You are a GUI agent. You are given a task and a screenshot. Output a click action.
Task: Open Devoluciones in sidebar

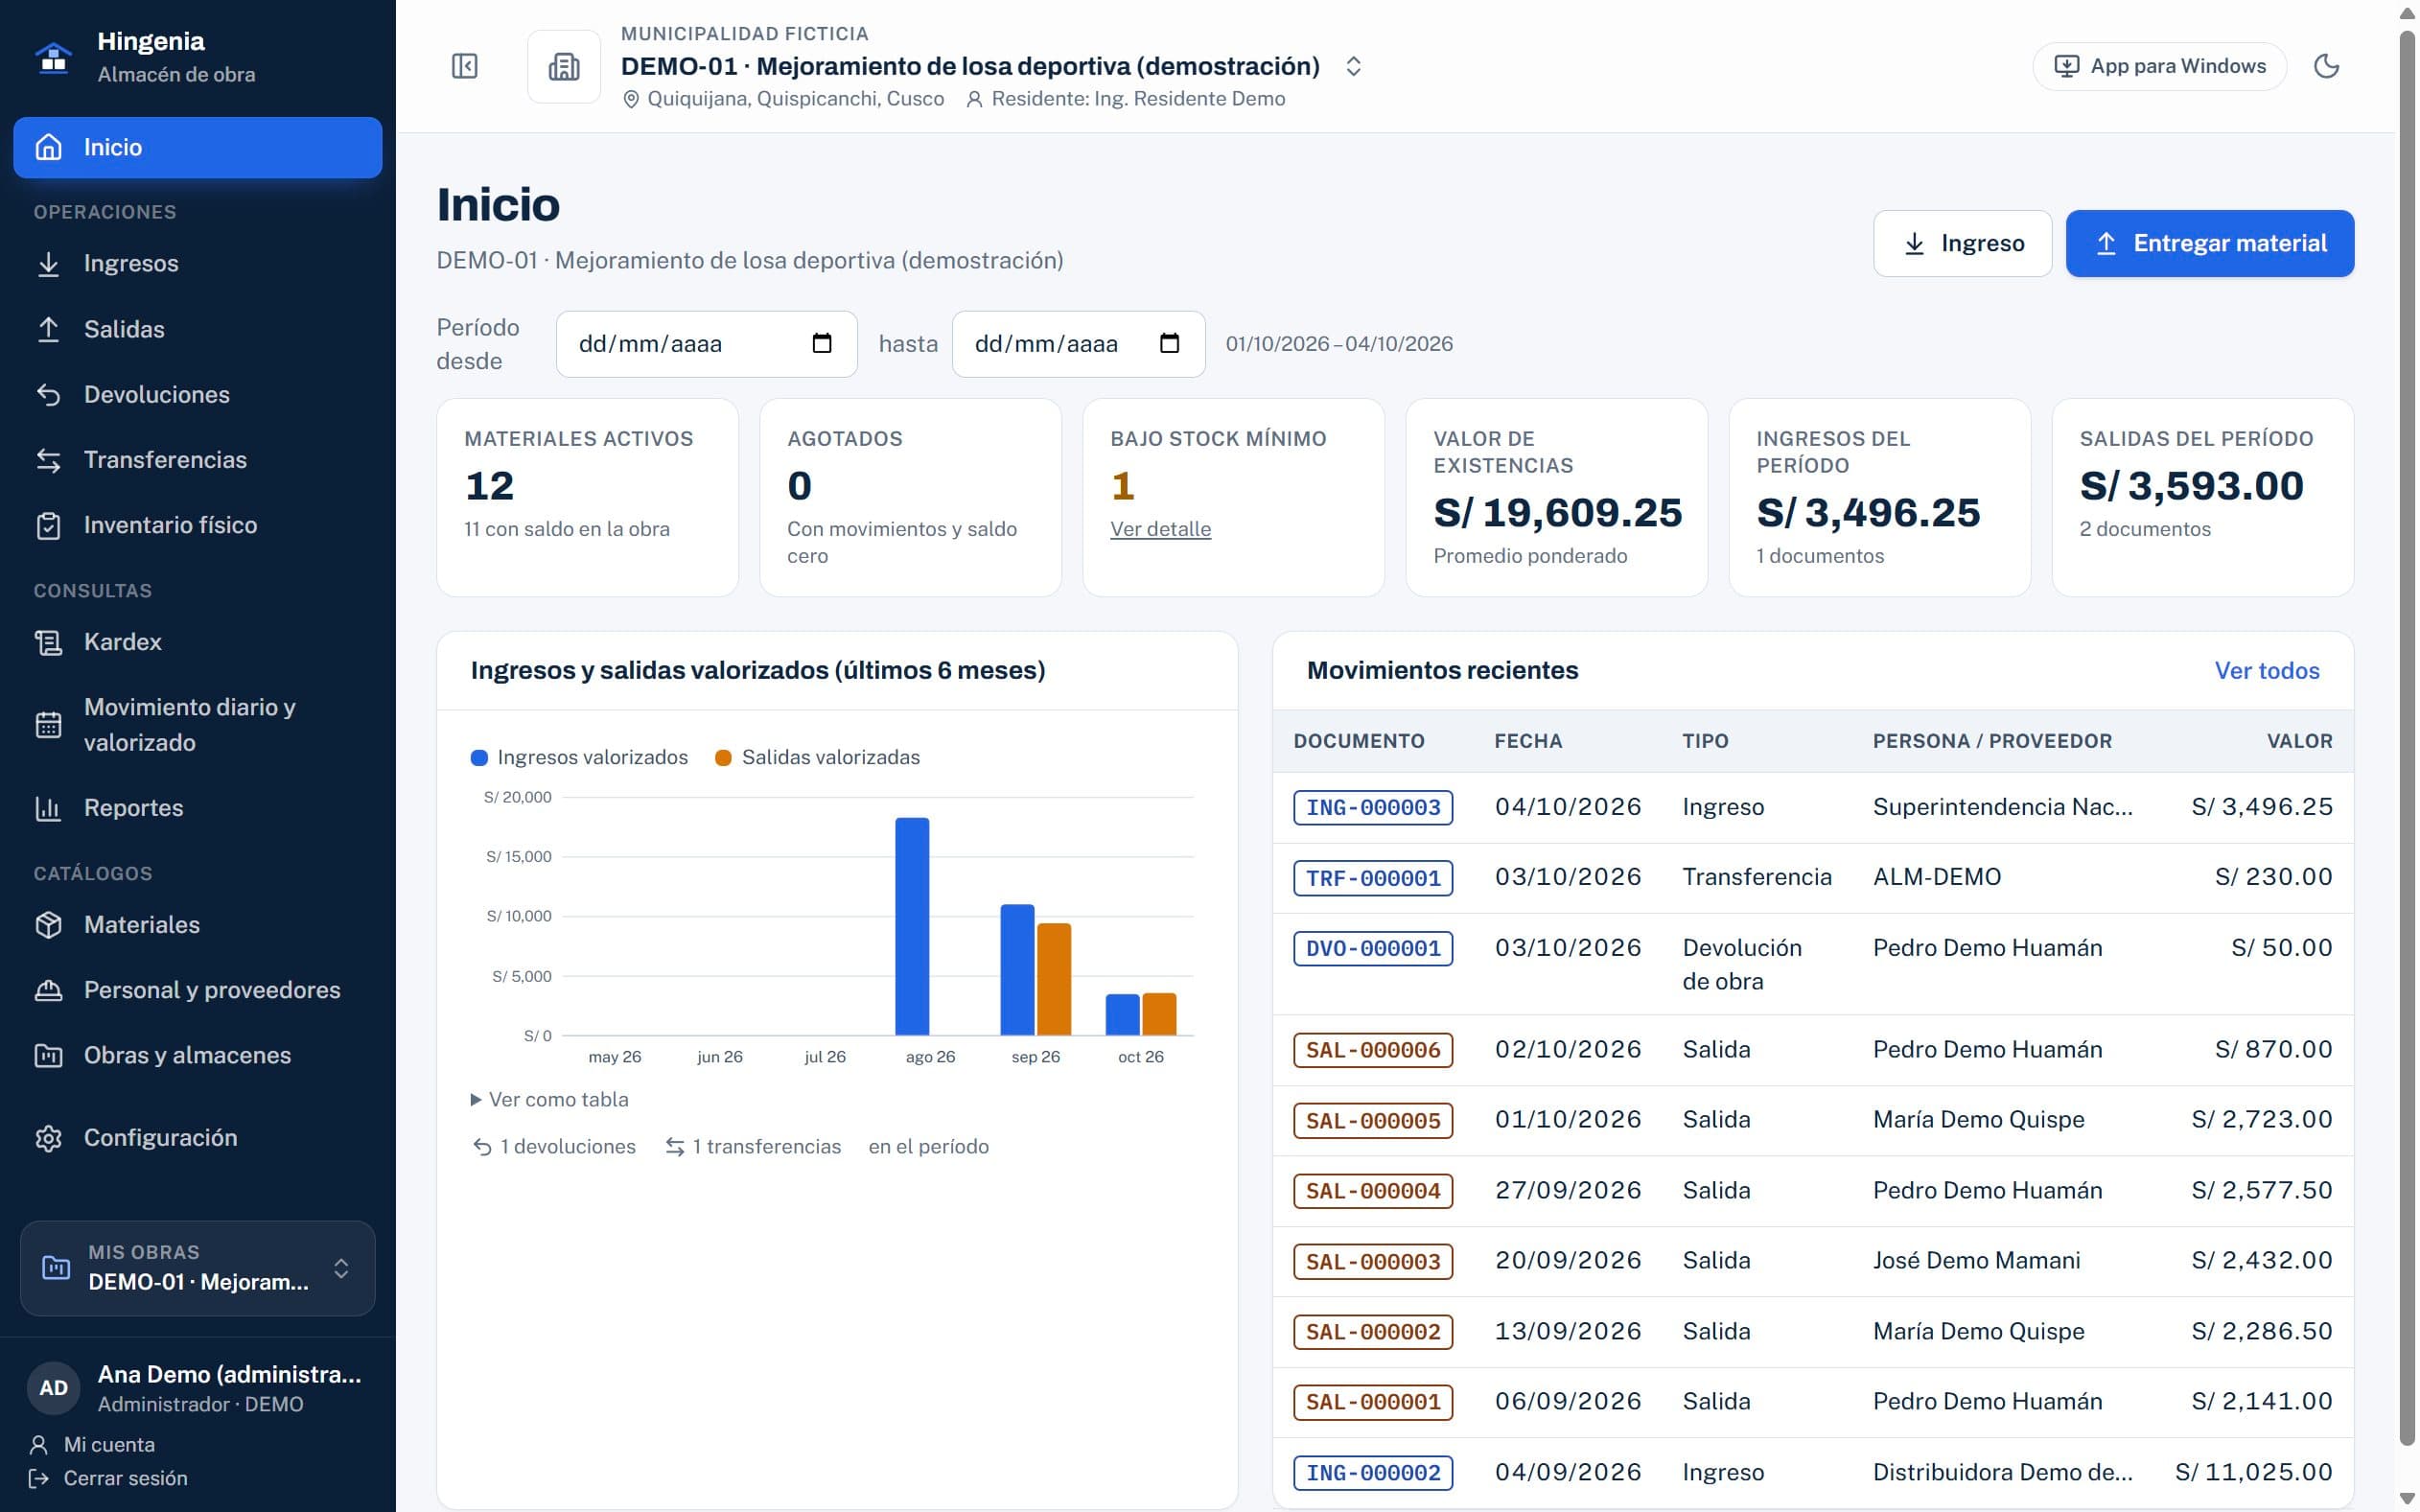click(197, 394)
